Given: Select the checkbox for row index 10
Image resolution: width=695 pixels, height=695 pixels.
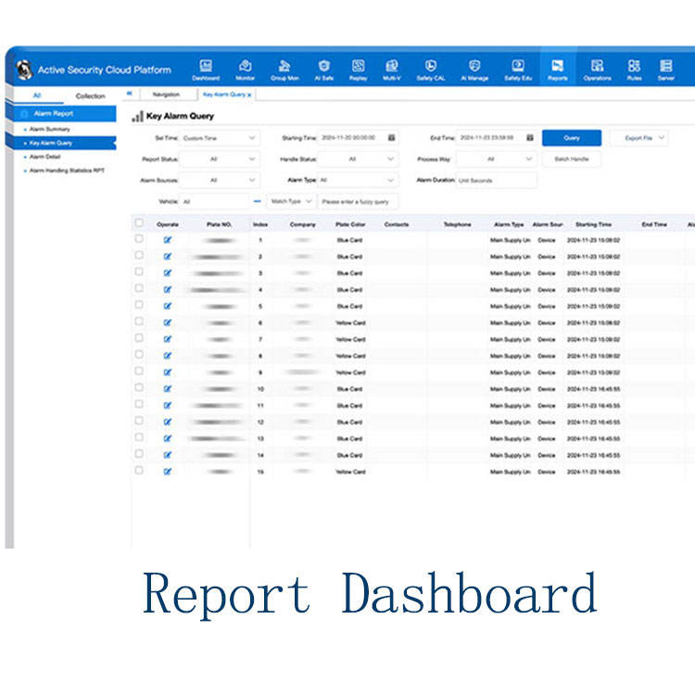Looking at the screenshot, I should (139, 388).
